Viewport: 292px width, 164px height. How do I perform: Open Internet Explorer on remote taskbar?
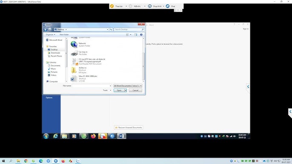click(55, 136)
